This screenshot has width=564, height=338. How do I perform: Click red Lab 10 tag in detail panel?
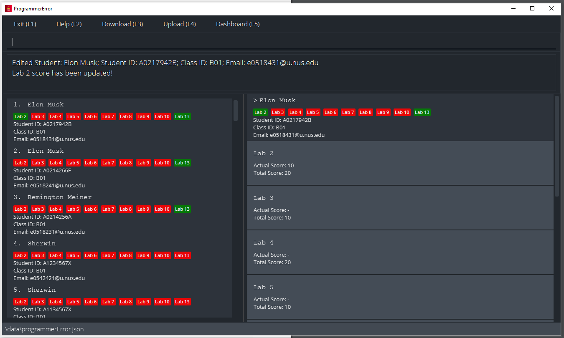coord(402,112)
